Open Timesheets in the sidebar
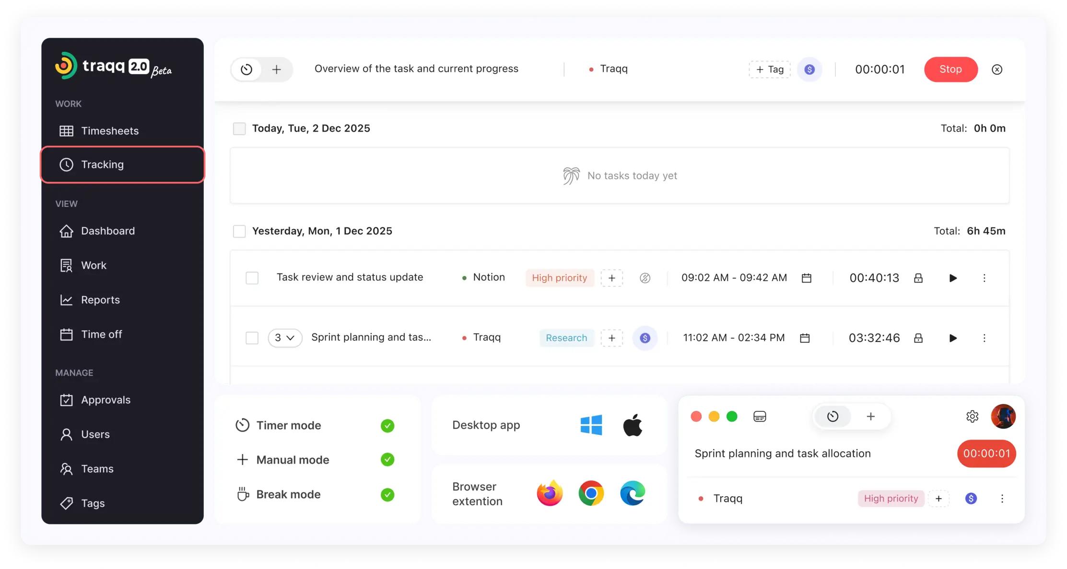 [99, 131]
